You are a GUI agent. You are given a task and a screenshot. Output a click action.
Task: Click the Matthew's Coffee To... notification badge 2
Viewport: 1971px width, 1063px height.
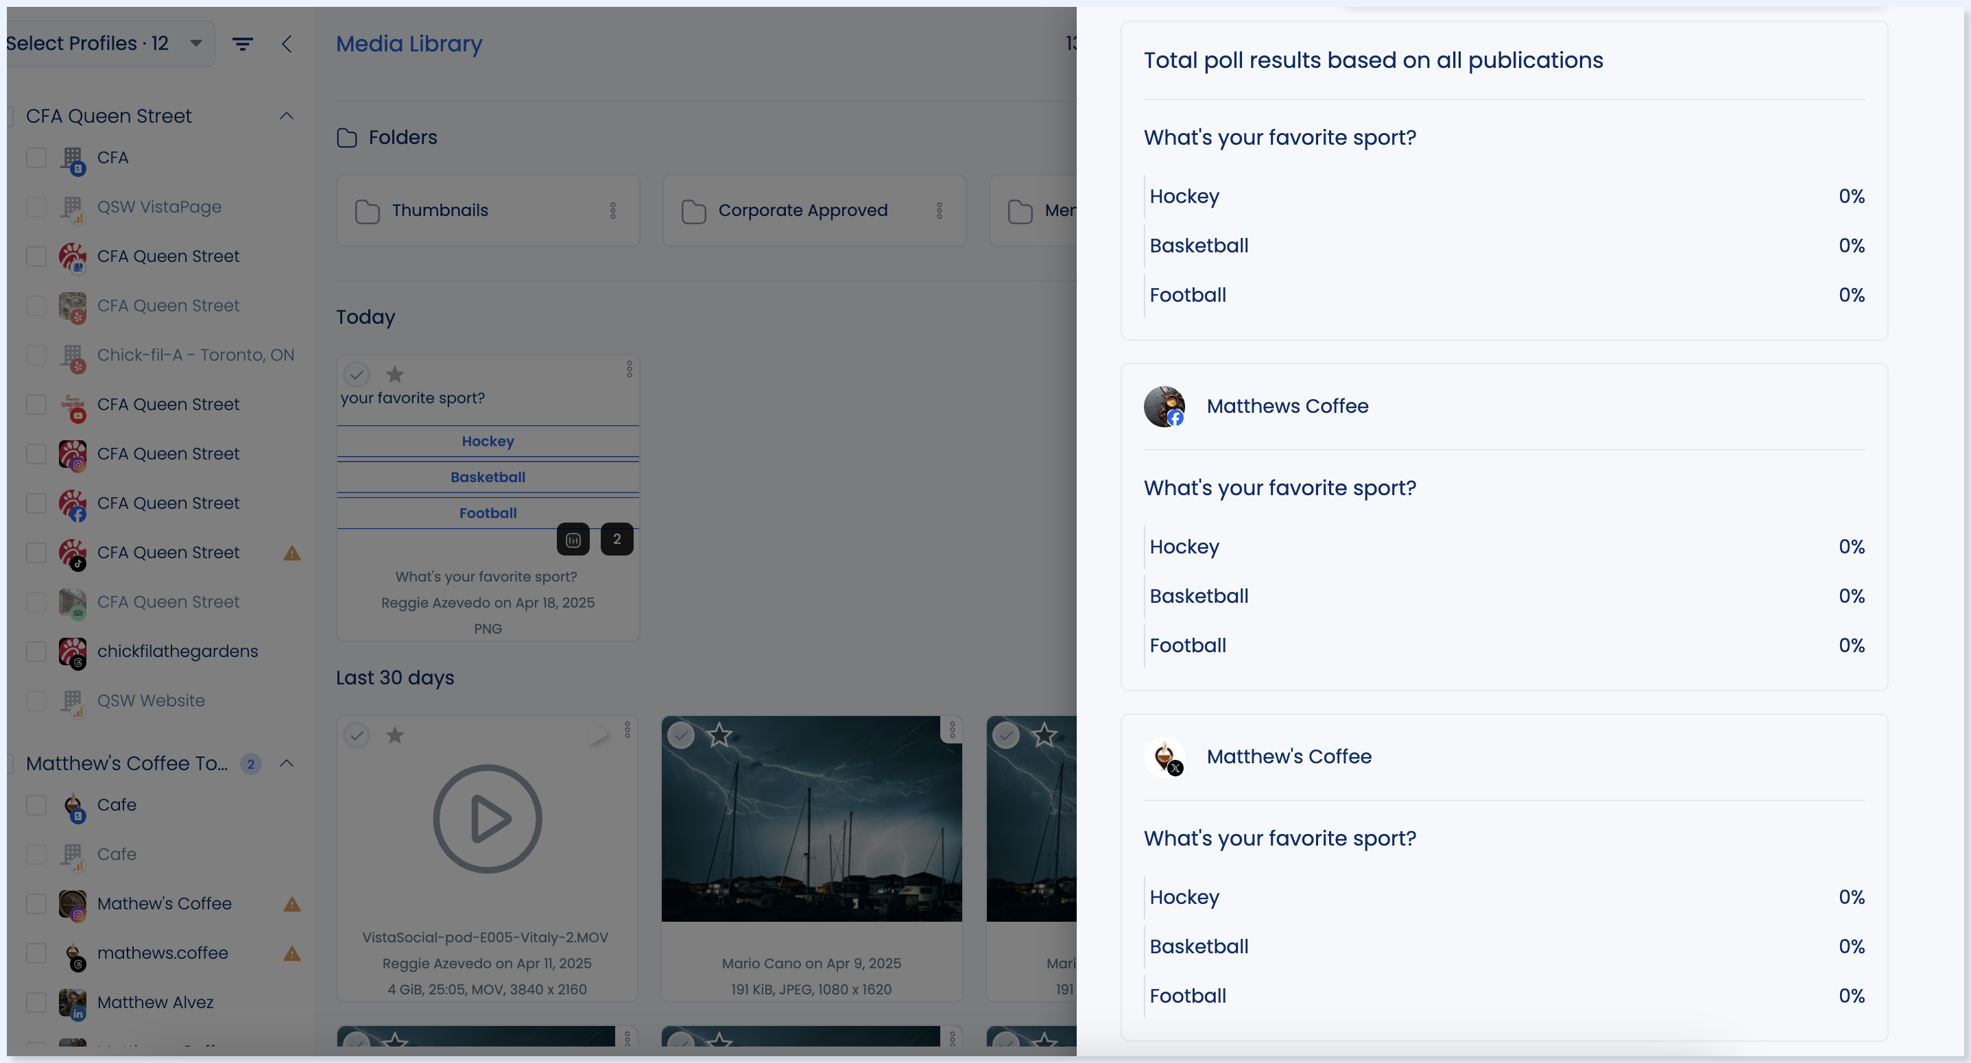[x=250, y=764]
